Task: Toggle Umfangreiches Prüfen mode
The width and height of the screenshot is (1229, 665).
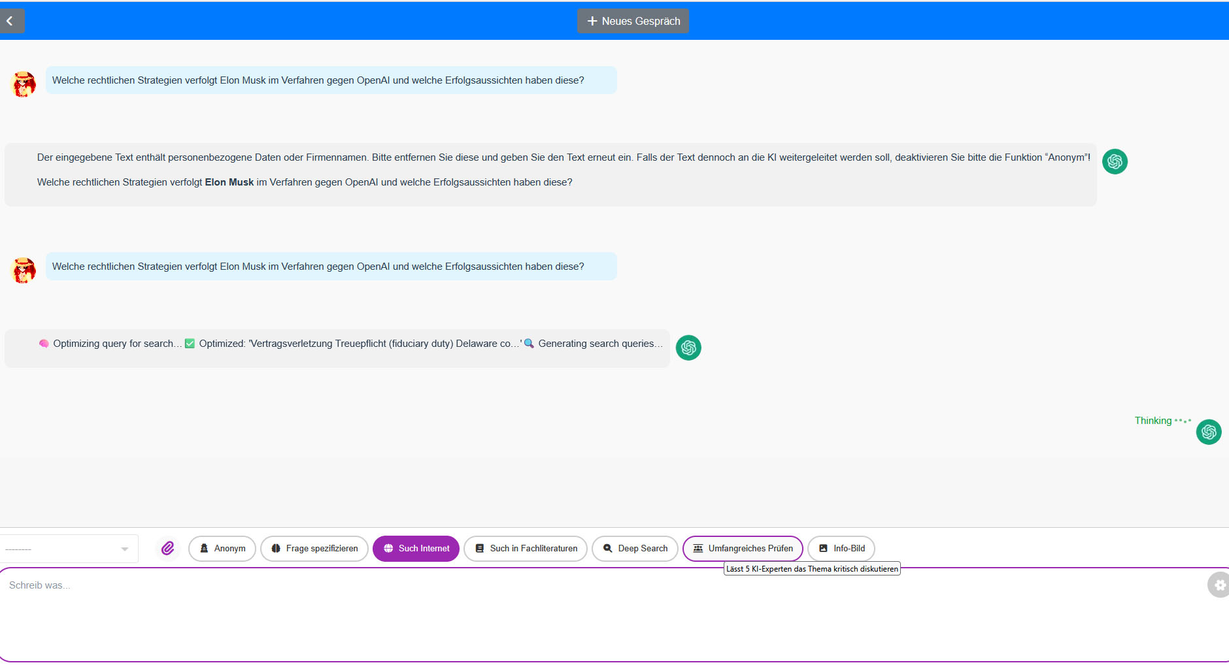Action: click(743, 549)
